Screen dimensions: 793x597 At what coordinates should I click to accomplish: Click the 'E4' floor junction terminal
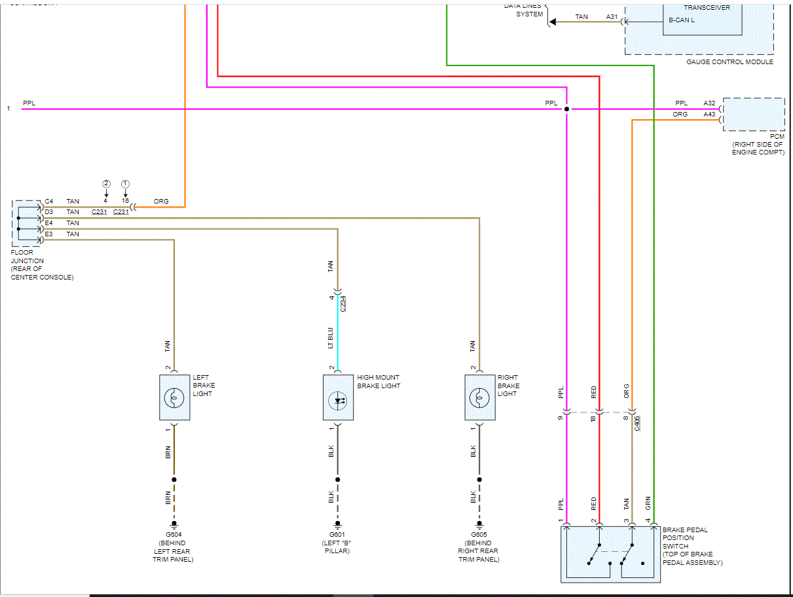click(49, 223)
